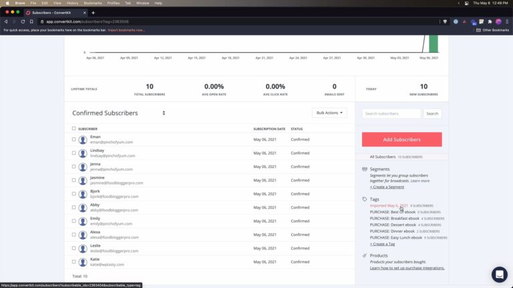Check the box for Abby
This screenshot has height=288, width=513.
click(74, 207)
